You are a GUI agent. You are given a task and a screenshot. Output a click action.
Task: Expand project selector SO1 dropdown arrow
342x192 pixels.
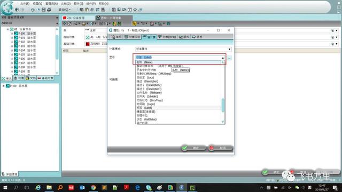point(57,18)
